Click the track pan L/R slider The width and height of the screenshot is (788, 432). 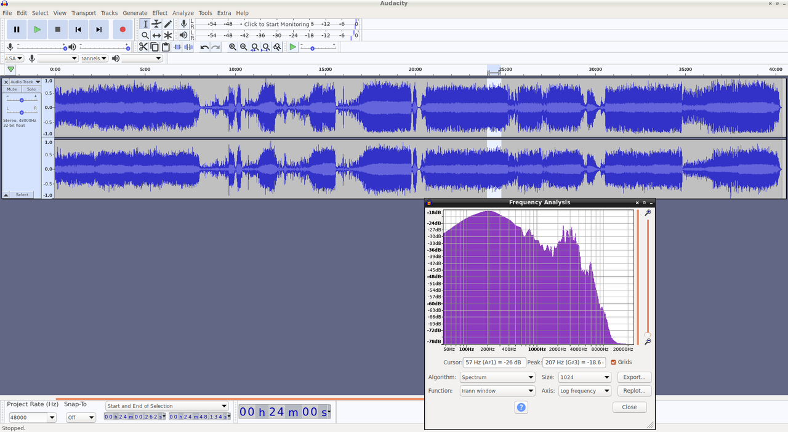pos(22,112)
